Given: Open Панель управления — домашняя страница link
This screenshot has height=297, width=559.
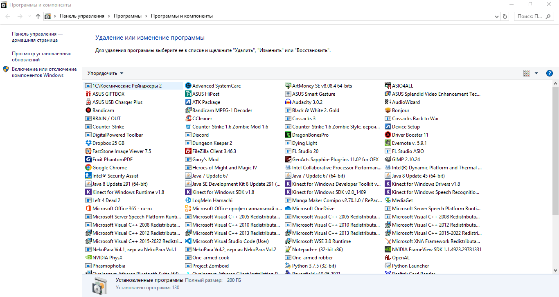Looking at the screenshot, I should tap(37, 37).
